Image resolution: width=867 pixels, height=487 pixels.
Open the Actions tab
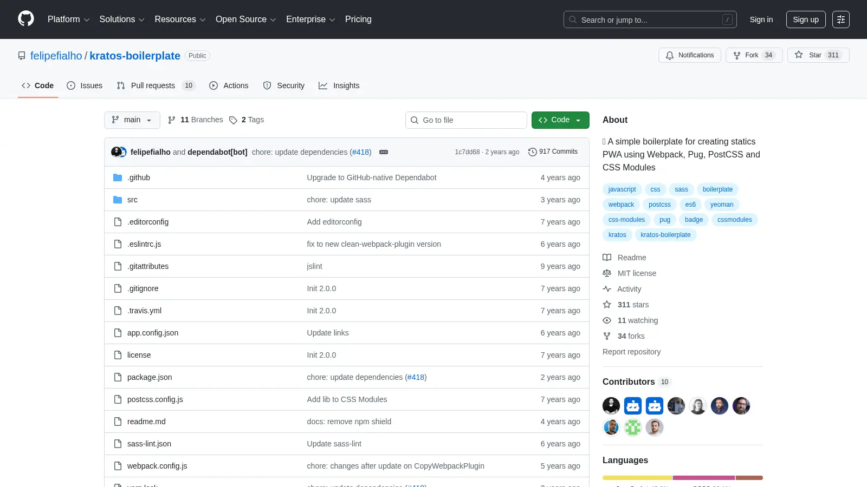click(x=229, y=85)
